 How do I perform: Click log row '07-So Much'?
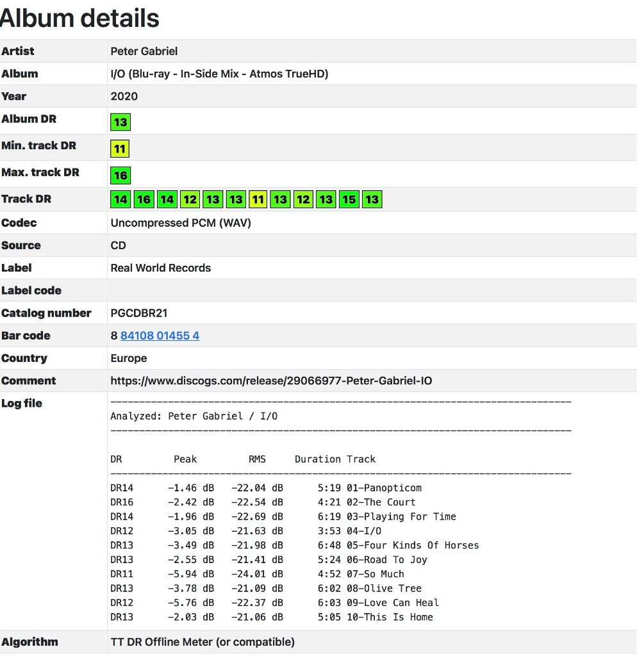258,573
